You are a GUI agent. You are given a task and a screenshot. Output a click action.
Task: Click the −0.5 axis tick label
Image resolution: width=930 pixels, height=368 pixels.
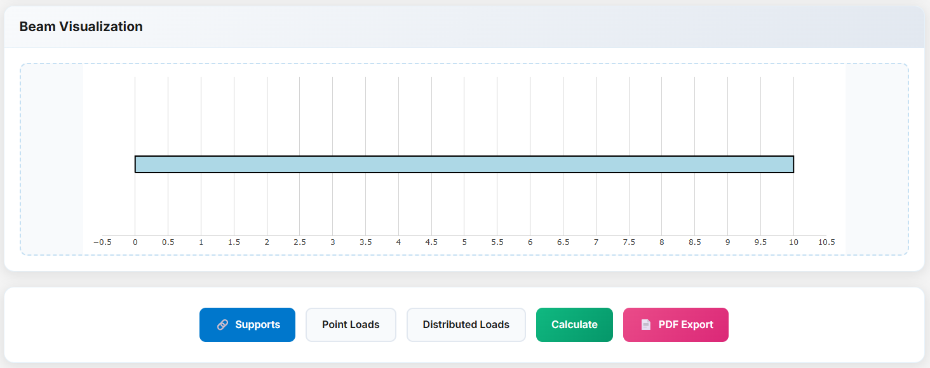(x=102, y=242)
